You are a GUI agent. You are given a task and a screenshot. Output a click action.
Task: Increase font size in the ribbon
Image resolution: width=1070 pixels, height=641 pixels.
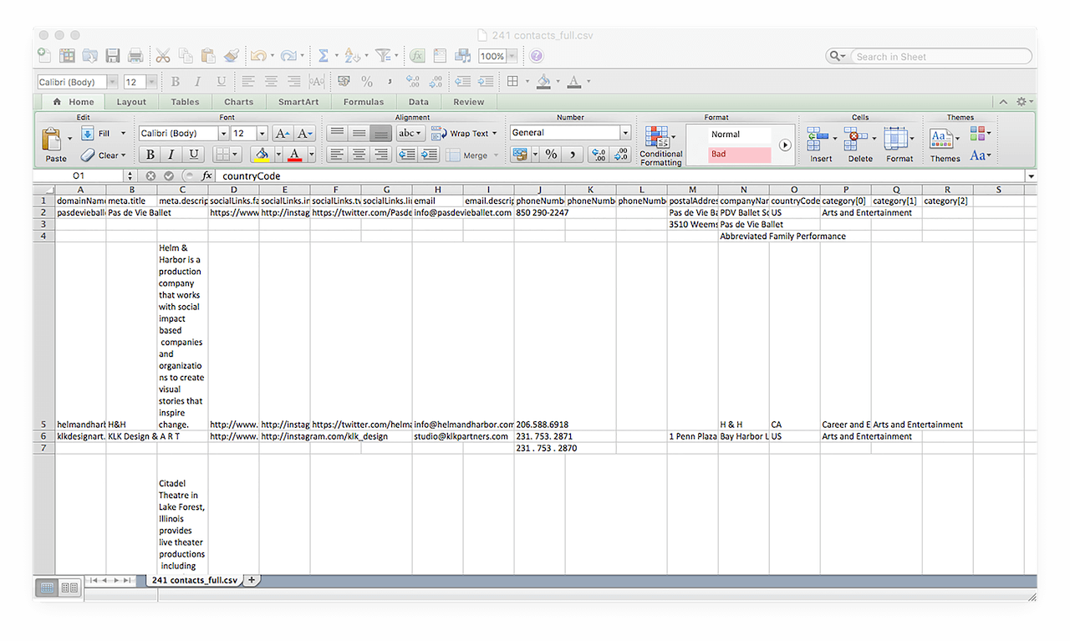[x=282, y=133]
